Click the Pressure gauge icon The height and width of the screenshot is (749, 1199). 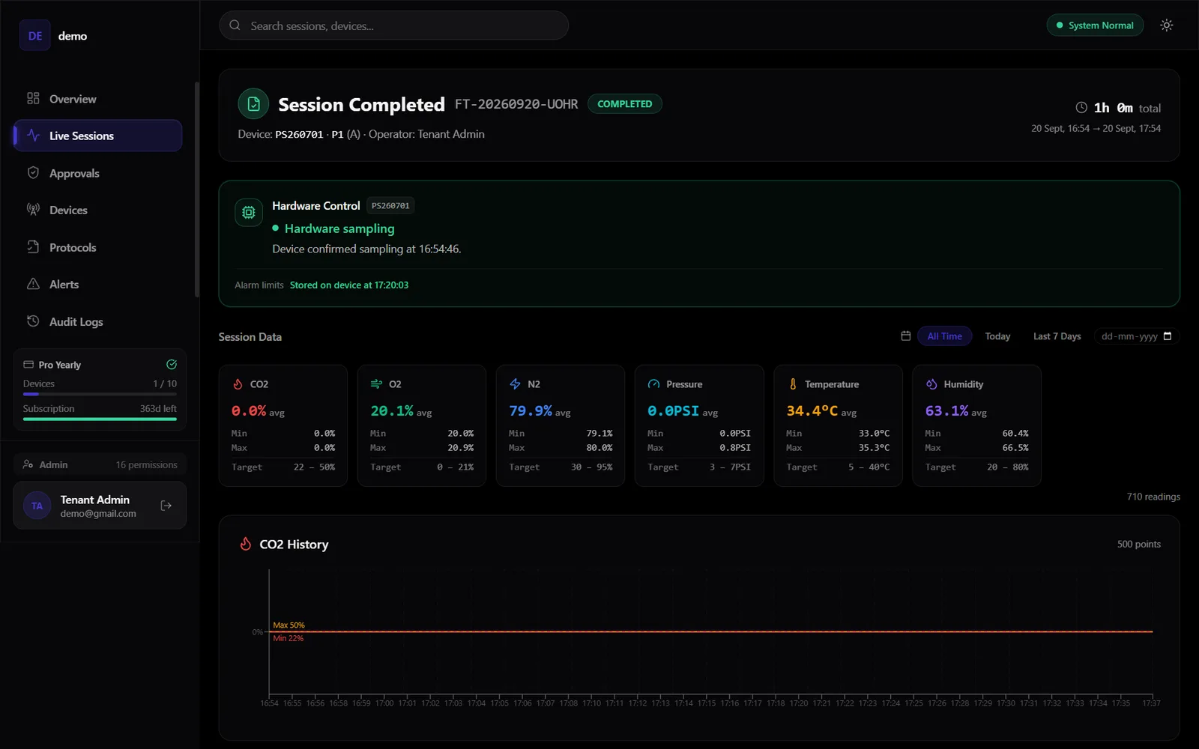(653, 384)
